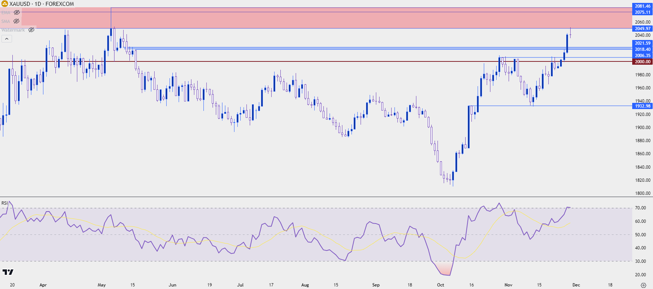
Task: Click RSI 20.00 scale value
Action: (x=641, y=274)
